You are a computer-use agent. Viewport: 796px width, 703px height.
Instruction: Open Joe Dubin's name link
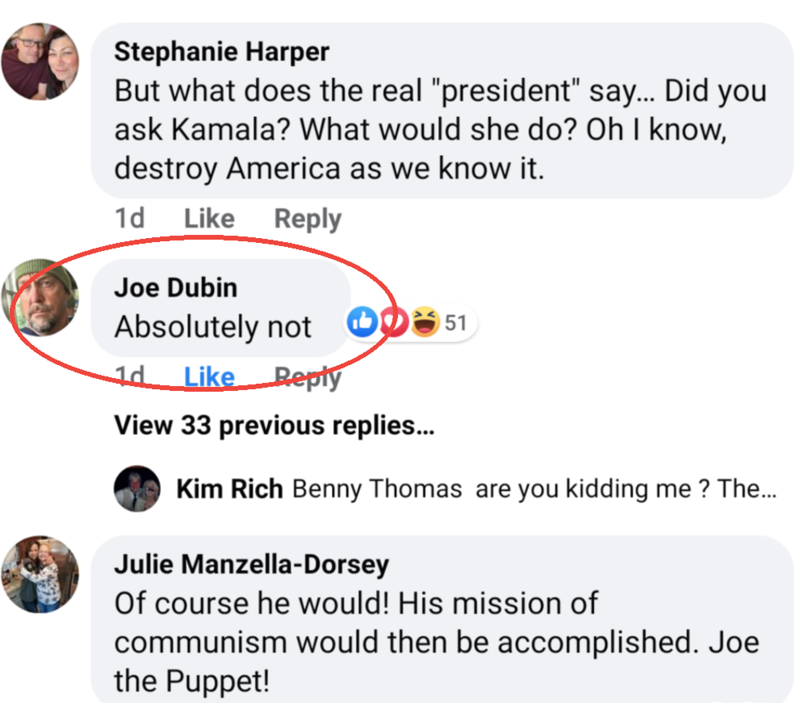pos(176,288)
